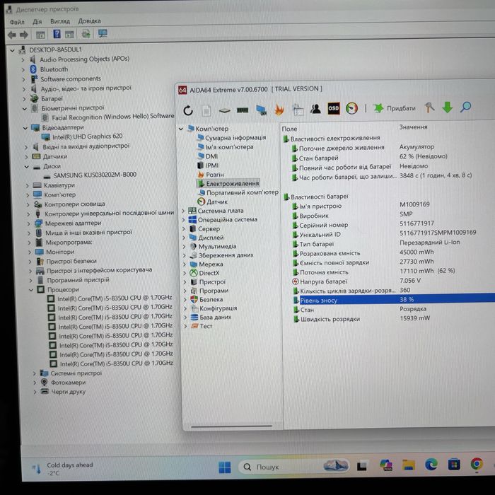This screenshot has width=495, height=495.
Task: Launch the AIDA64 stability test flame icon
Action: click(279, 110)
